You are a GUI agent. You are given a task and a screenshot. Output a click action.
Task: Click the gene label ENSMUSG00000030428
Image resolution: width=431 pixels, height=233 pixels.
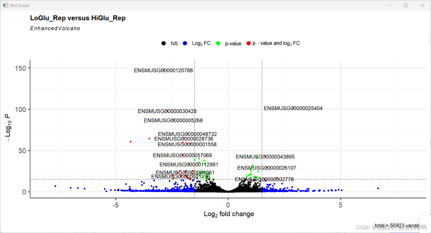point(167,111)
